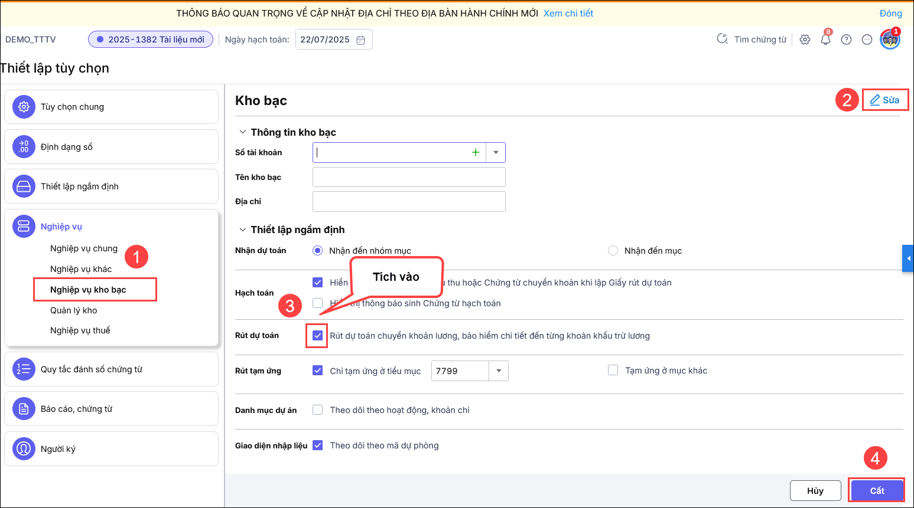This screenshot has height=508, width=914.
Task: Click the calendar icon for posting date
Action: [361, 40]
